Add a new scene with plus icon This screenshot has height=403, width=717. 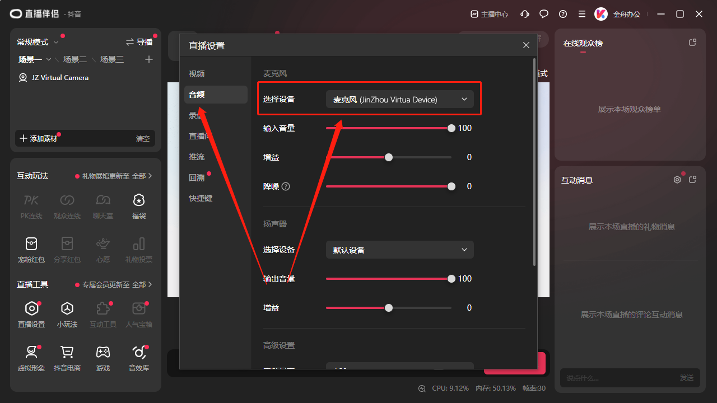(148, 59)
